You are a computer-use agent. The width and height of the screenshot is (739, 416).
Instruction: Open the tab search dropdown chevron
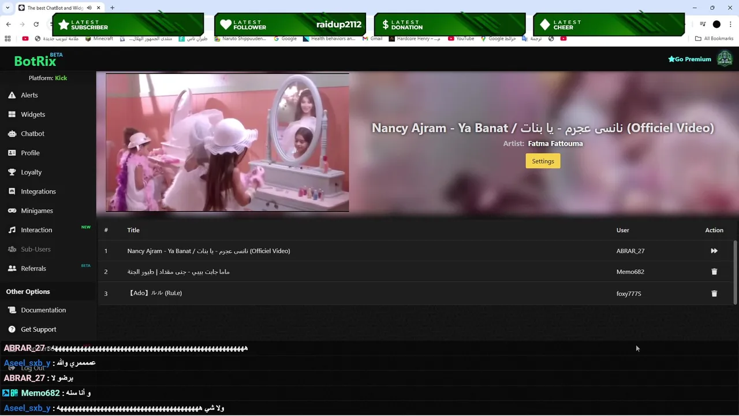pos(8,8)
